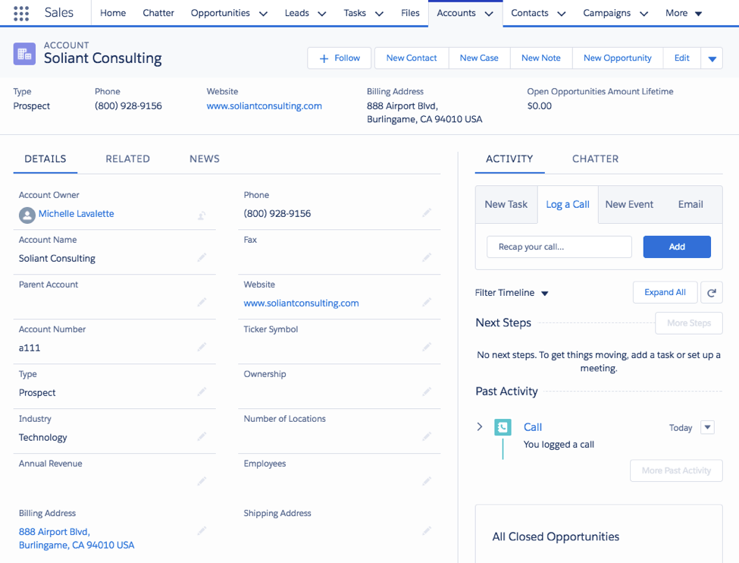This screenshot has height=563, width=739.
Task: Click the Expand All button
Action: (665, 293)
